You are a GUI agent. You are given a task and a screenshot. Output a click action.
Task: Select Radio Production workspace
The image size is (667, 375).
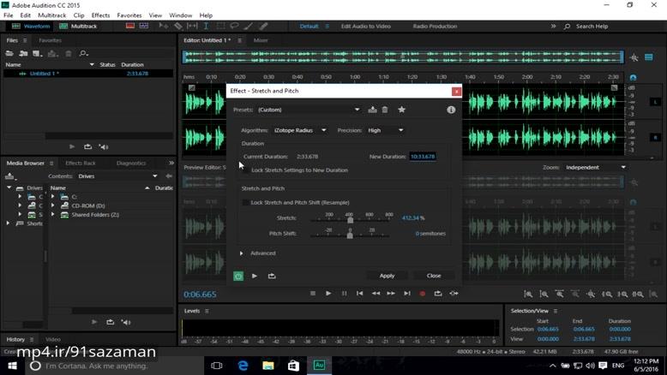pyautogui.click(x=435, y=26)
